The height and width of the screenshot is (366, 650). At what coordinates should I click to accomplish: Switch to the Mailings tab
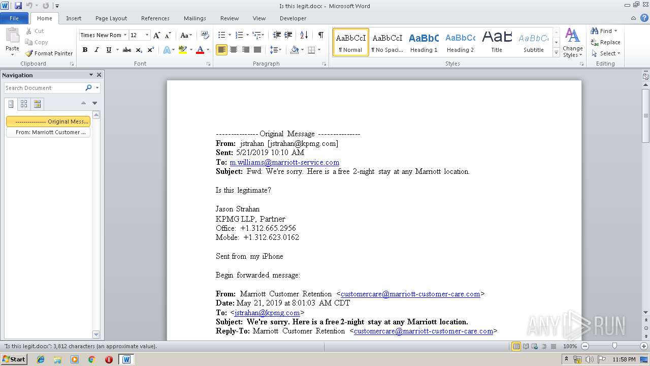(x=195, y=18)
